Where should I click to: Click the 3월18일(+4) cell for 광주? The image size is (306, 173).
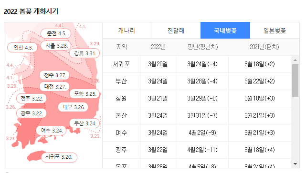point(260,150)
